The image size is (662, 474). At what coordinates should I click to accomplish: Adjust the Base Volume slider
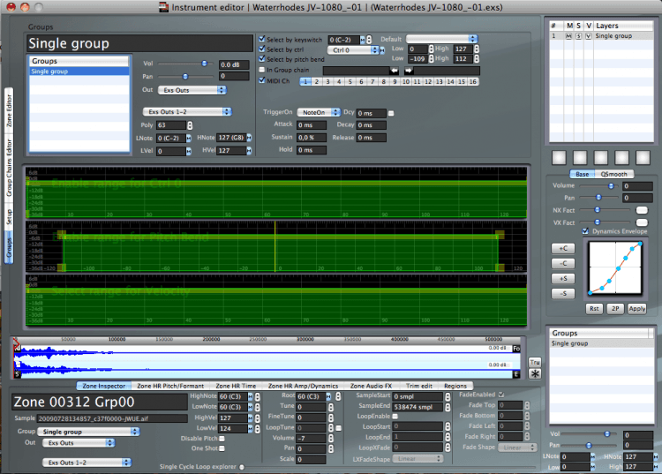(611, 185)
